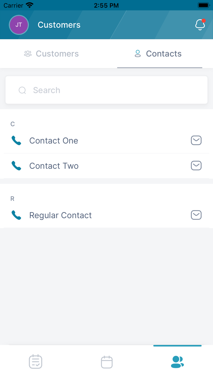Viewport: 213px width, 379px height.
Task: Select the contacts icon in bottom navigation
Action: [x=177, y=362]
